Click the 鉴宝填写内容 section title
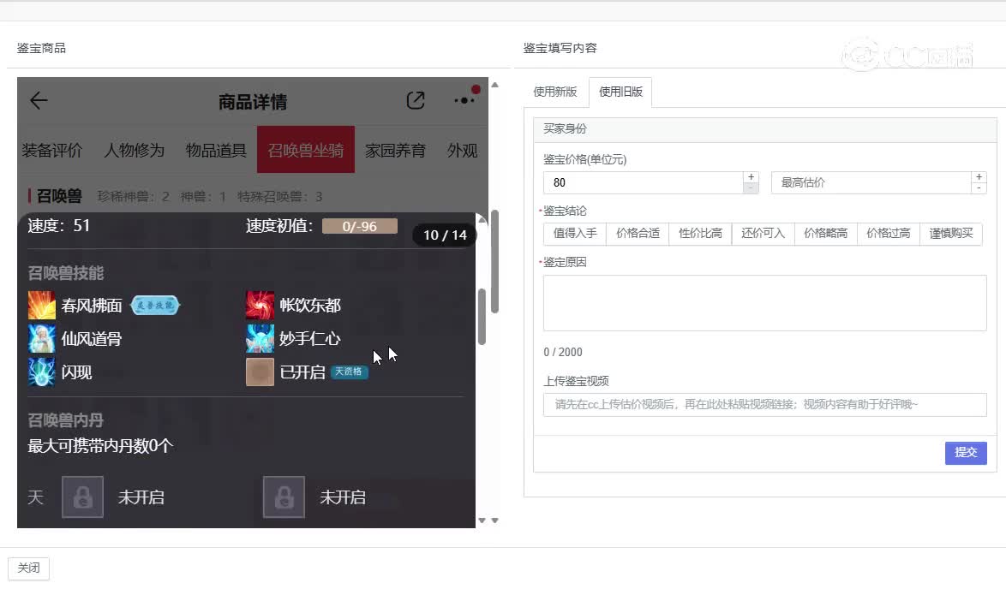Image resolution: width=1006 pixels, height=589 pixels. pos(560,48)
